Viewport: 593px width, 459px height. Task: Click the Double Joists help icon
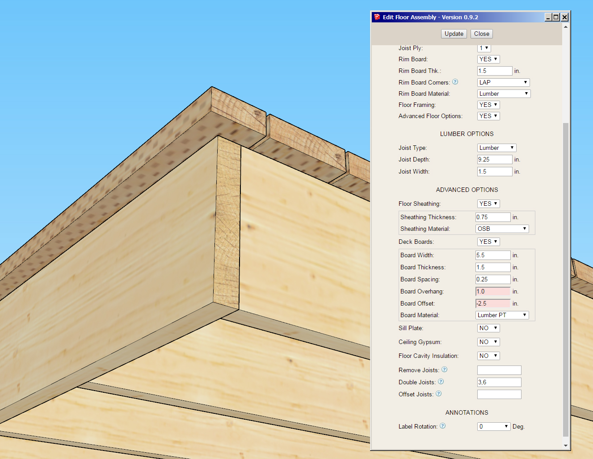pos(441,382)
